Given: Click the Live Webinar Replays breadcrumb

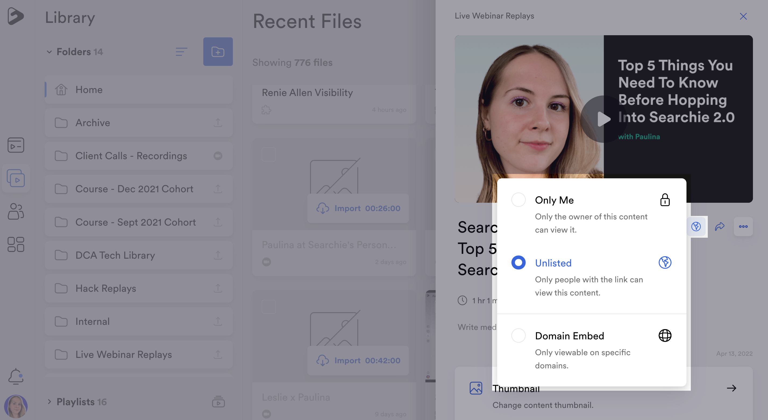Looking at the screenshot, I should tap(494, 16).
